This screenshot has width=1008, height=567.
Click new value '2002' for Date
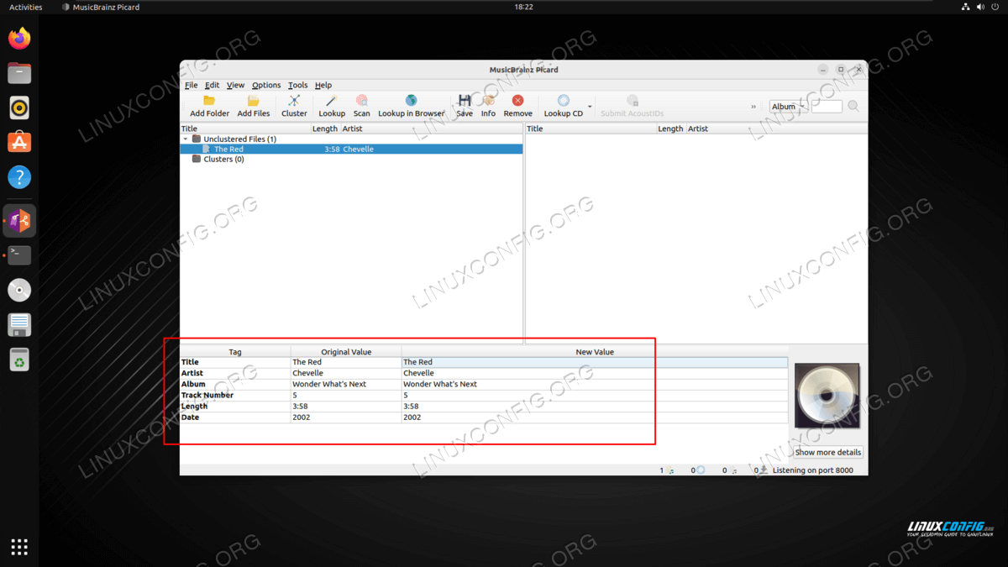(x=412, y=417)
